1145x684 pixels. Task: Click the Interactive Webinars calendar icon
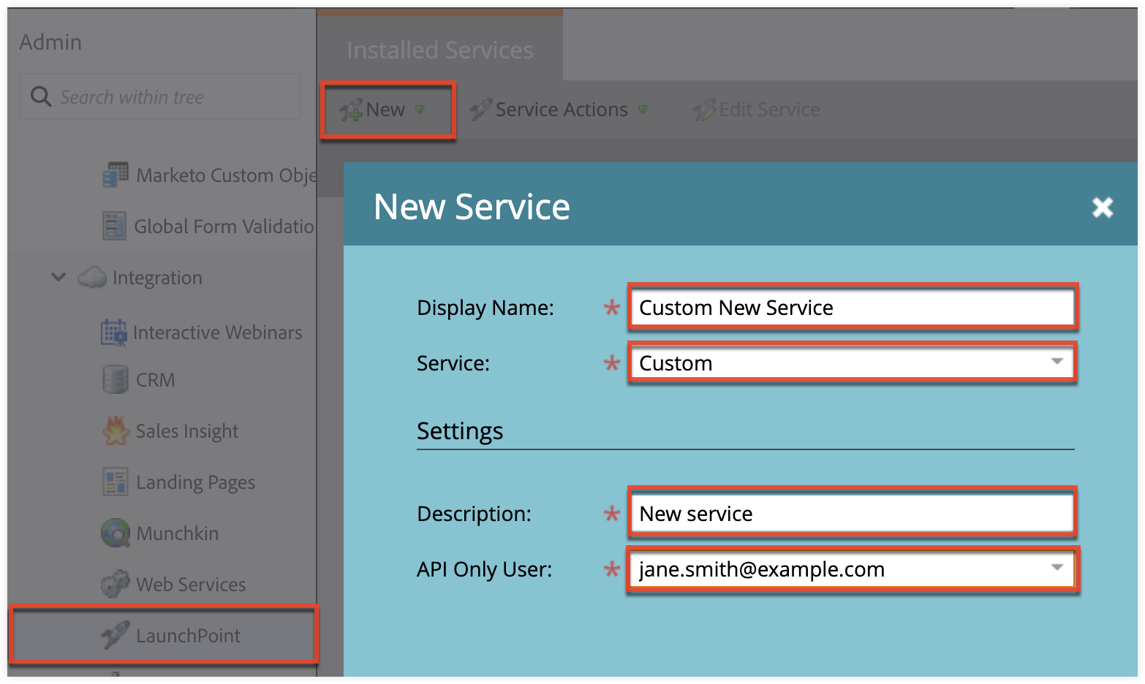click(x=115, y=332)
